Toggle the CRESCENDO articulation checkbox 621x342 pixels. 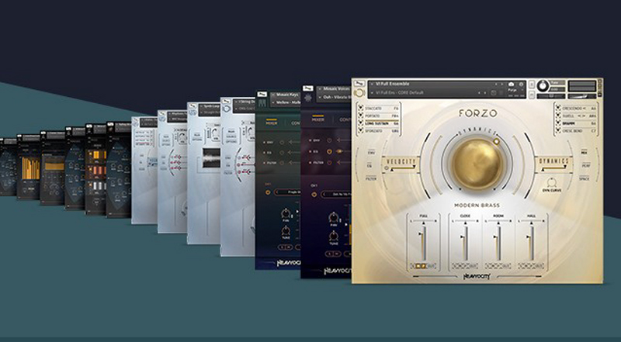[558, 108]
